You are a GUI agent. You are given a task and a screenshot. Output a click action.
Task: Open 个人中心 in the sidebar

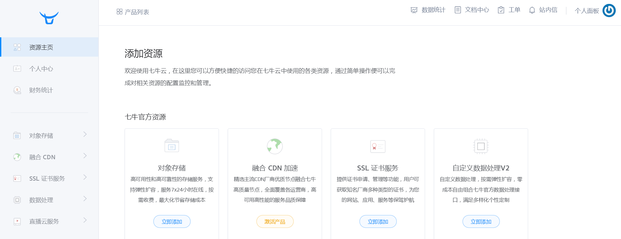coord(49,69)
